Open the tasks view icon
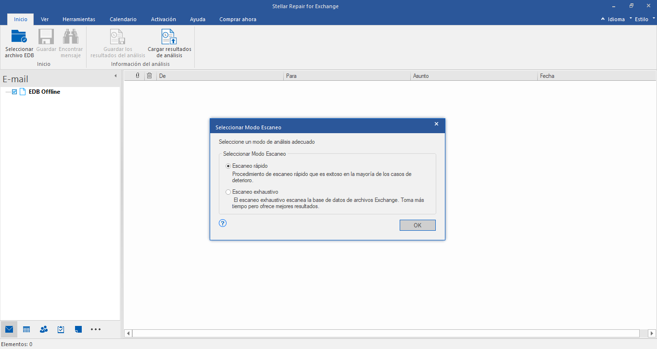657x349 pixels. click(61, 329)
